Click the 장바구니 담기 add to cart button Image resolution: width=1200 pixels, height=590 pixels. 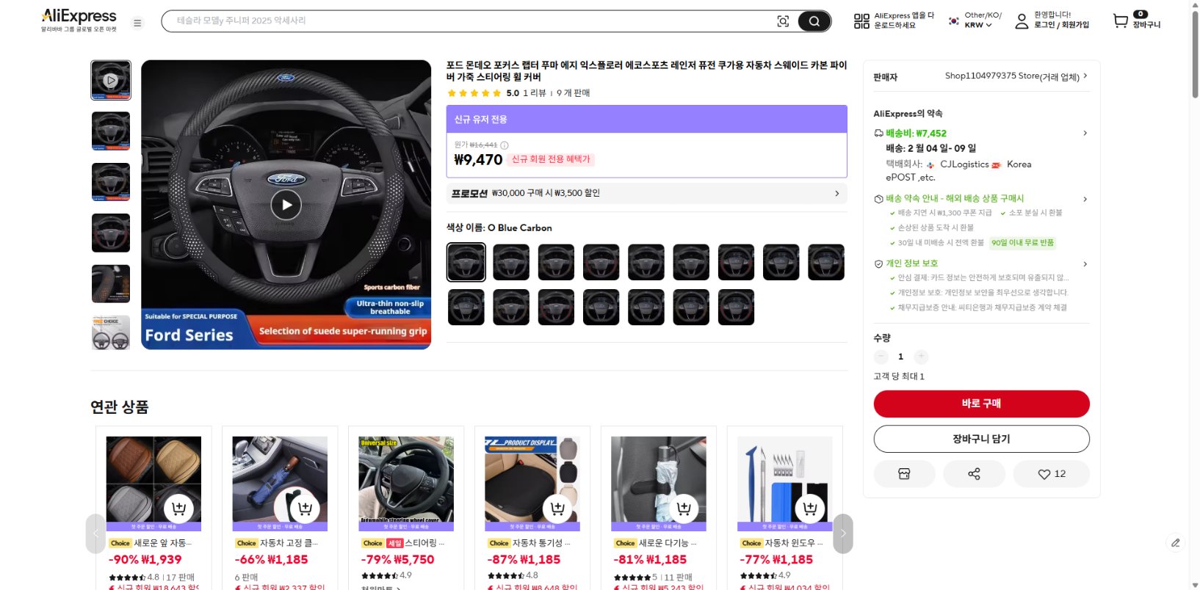coord(981,439)
